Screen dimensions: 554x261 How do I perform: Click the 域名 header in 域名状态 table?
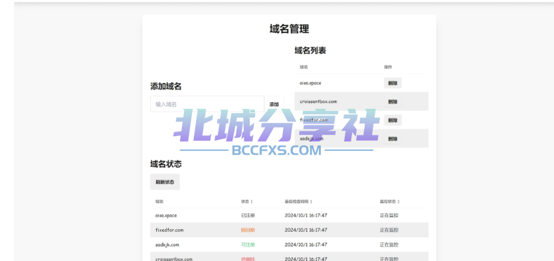(159, 202)
